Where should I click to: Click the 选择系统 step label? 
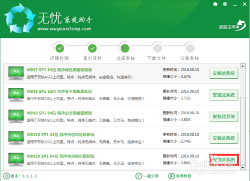125,58
